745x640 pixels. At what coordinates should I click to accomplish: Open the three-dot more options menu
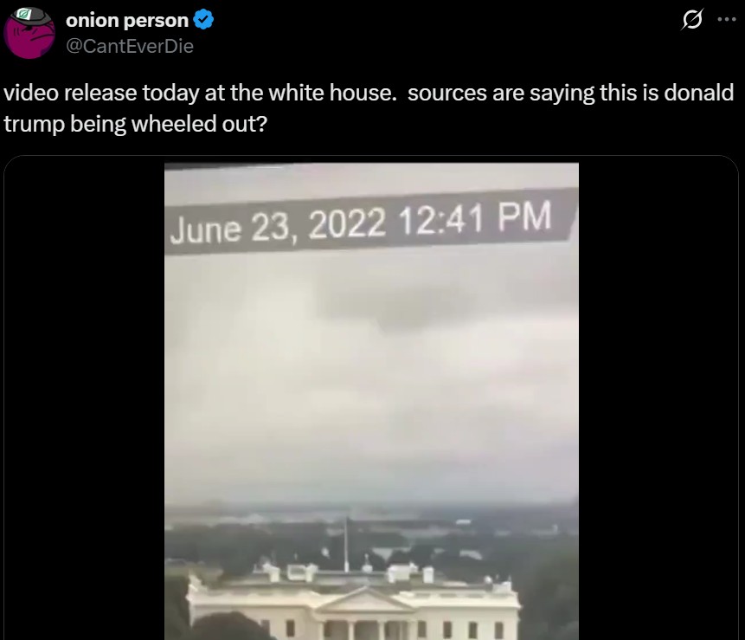point(727,20)
